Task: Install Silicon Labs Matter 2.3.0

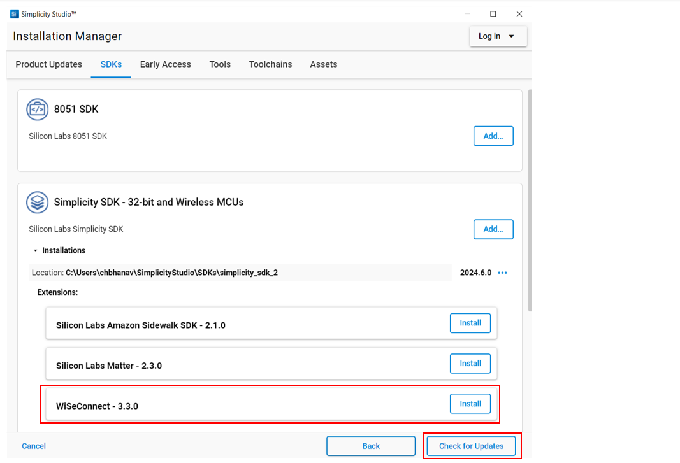Action: click(x=470, y=364)
